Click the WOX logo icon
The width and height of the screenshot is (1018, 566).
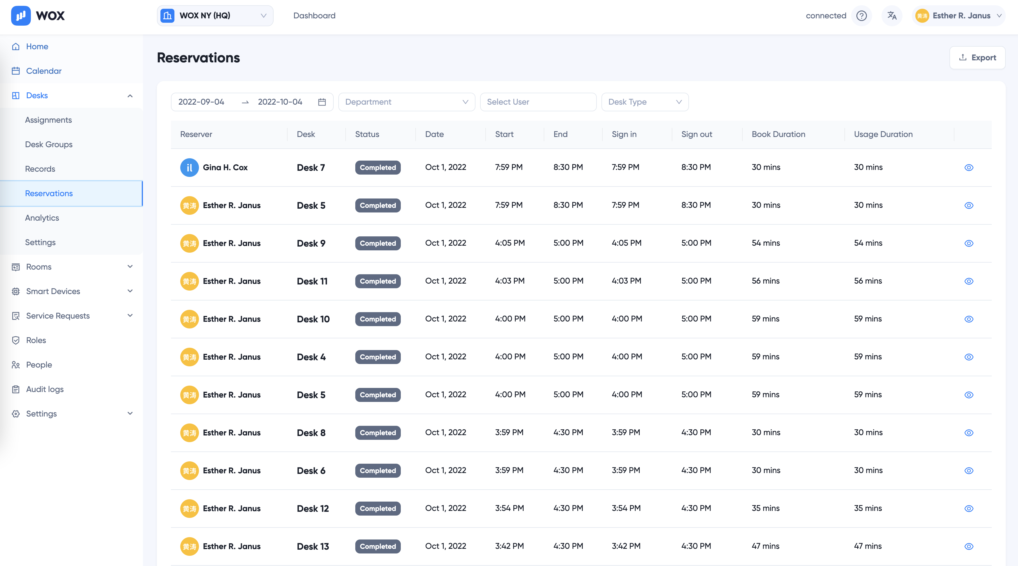21,15
